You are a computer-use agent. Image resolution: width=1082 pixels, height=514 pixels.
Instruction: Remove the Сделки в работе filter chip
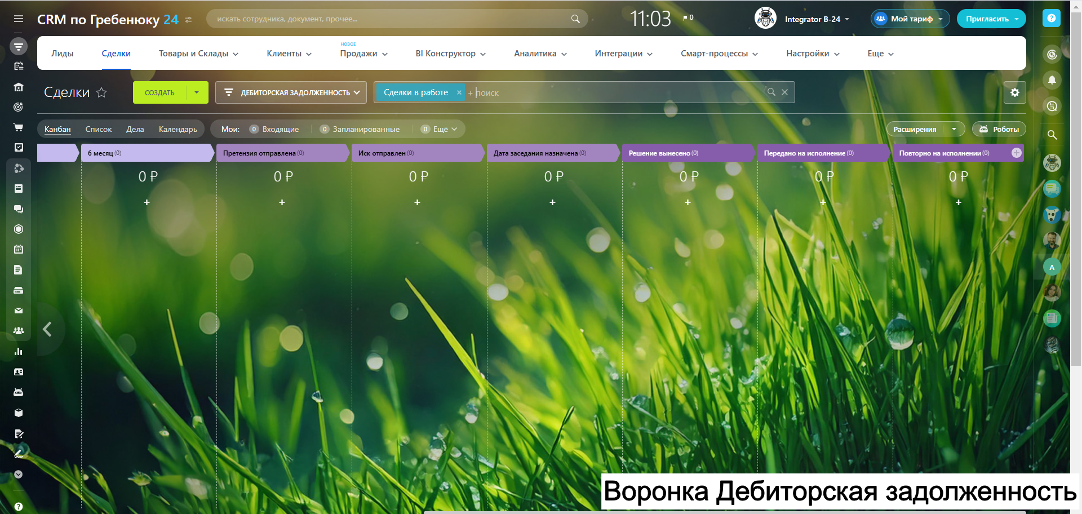459,92
